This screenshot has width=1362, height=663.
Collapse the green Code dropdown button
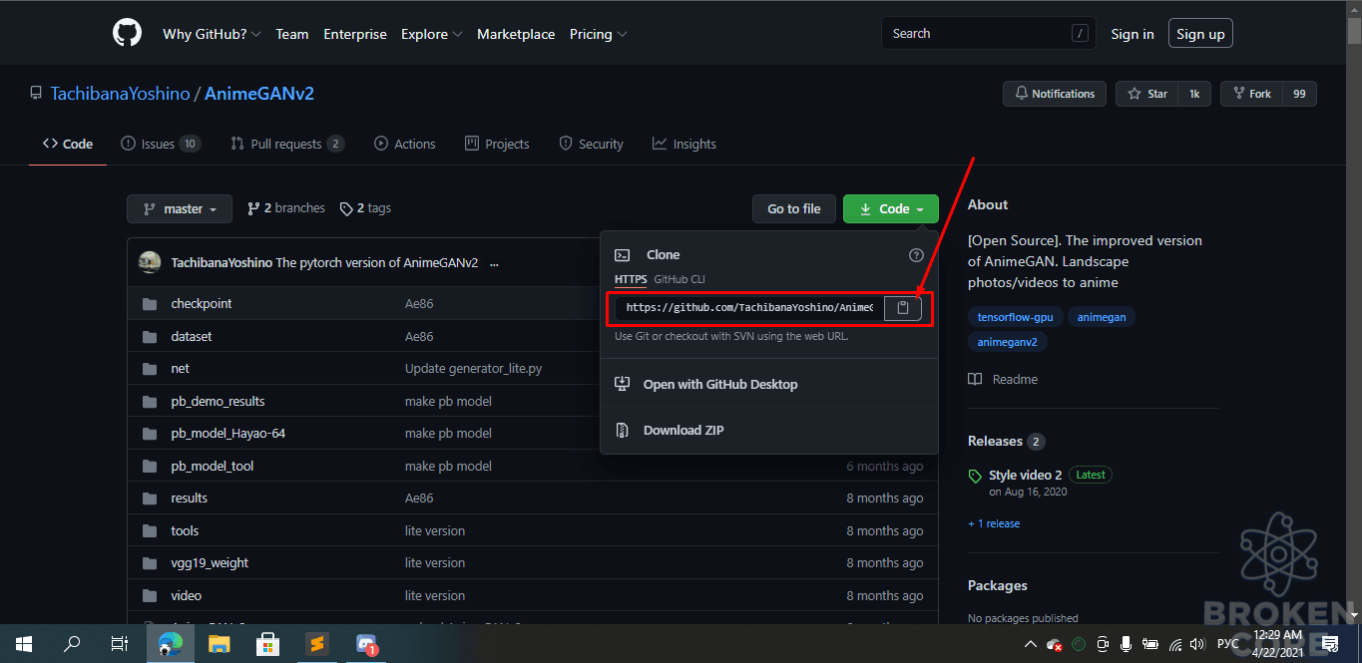click(891, 209)
